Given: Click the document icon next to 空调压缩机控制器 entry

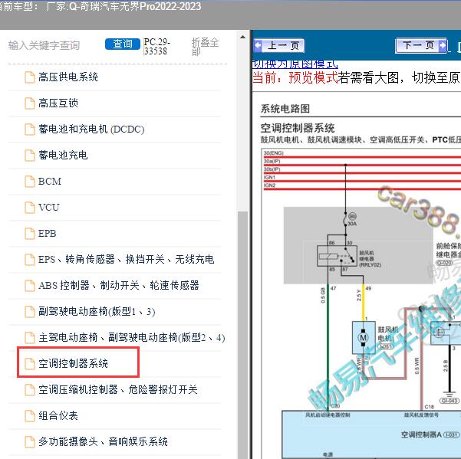Looking at the screenshot, I should (29, 390).
